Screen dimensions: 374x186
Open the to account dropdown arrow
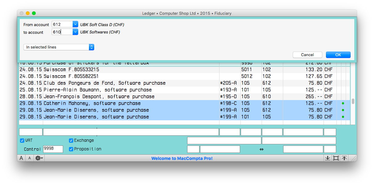pos(75,32)
